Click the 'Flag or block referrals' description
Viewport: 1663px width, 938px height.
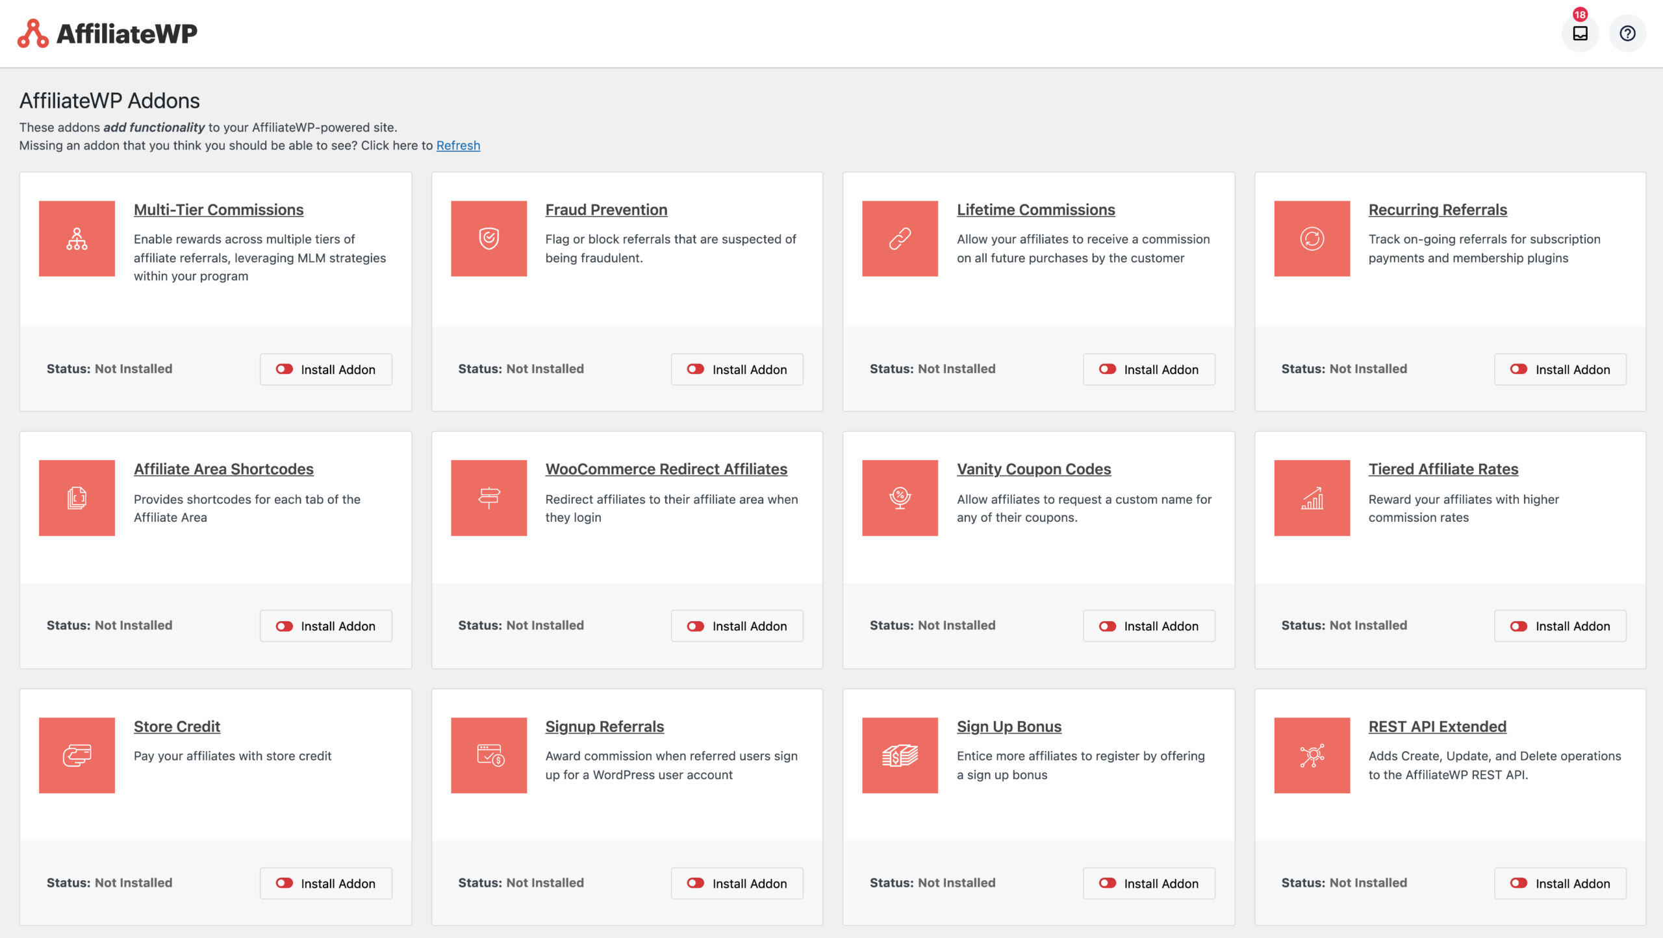point(670,249)
